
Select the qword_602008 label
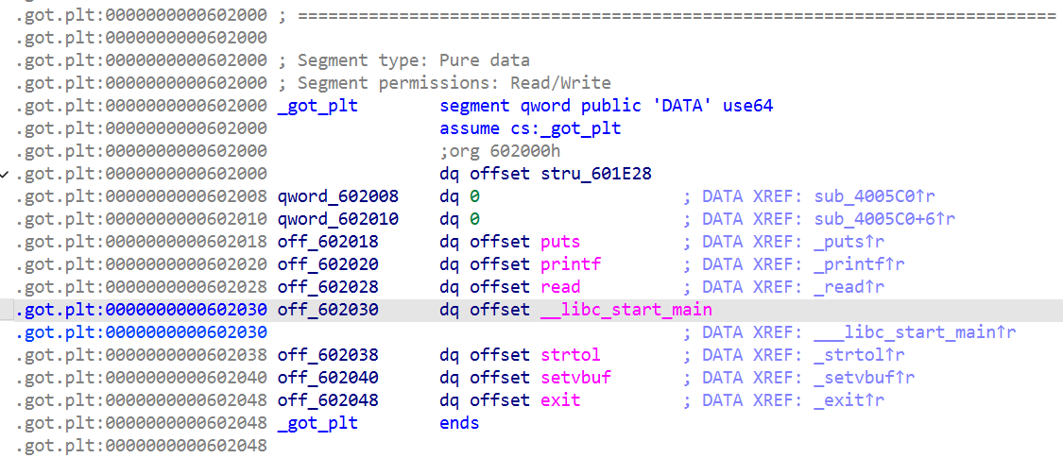[x=338, y=196]
